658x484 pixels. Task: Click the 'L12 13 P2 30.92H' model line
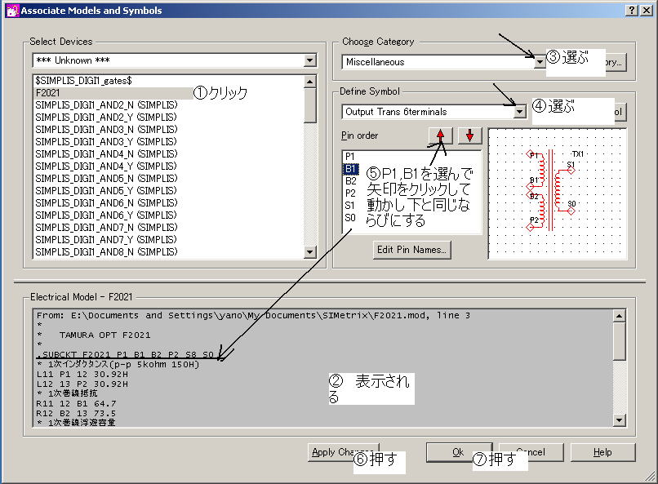(x=82, y=384)
